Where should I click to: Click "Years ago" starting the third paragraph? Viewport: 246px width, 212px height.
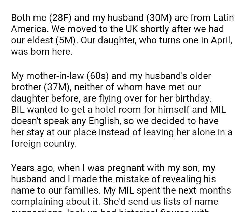[x=32, y=168]
